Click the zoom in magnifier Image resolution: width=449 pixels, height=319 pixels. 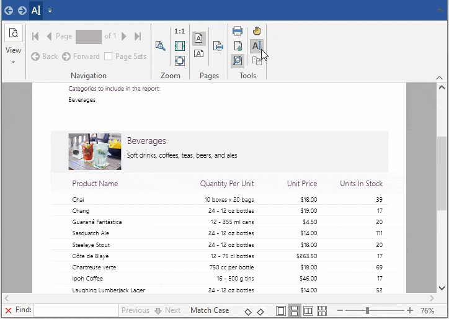click(161, 46)
